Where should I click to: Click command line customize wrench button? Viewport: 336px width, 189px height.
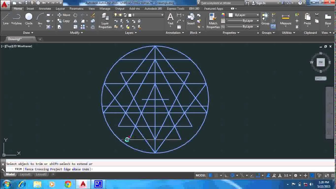click(3, 170)
